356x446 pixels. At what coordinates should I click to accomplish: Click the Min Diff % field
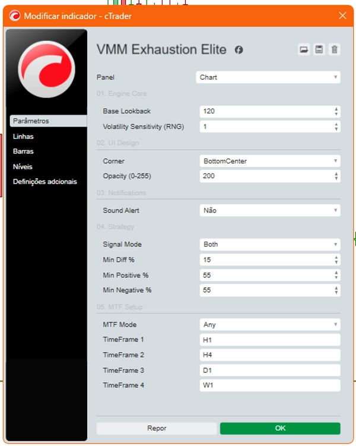[x=270, y=260]
